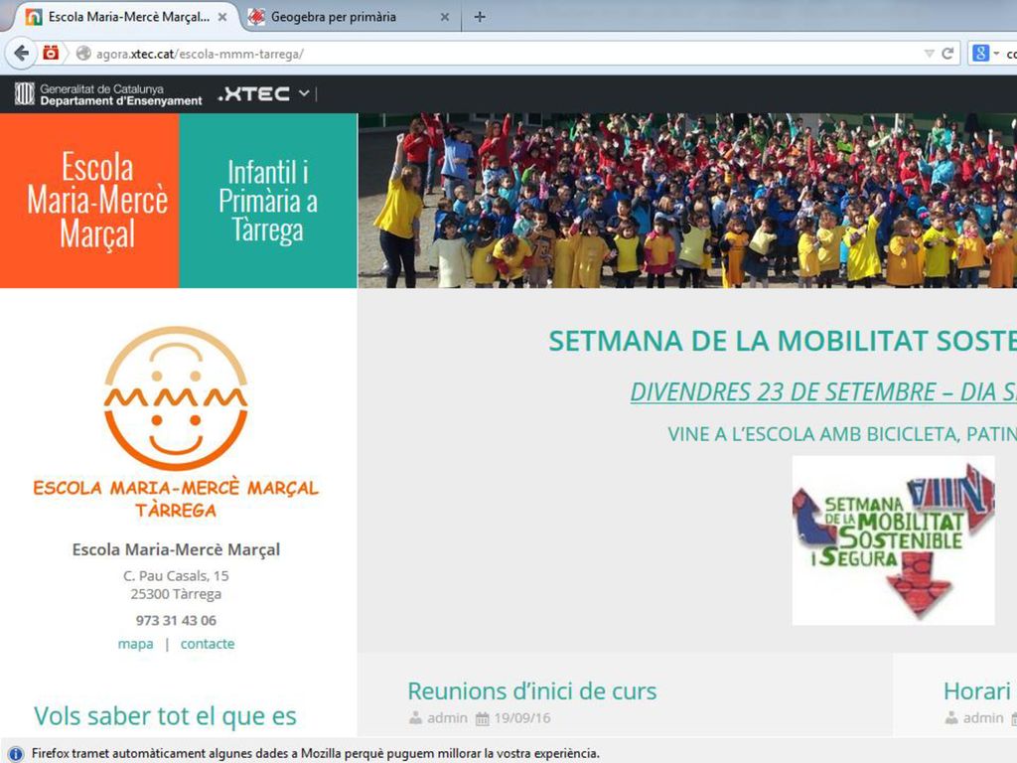The width and height of the screenshot is (1017, 763).
Task: Click the VINE A L'ESCOLA AMB BICICLETA text
Action: coord(842,434)
